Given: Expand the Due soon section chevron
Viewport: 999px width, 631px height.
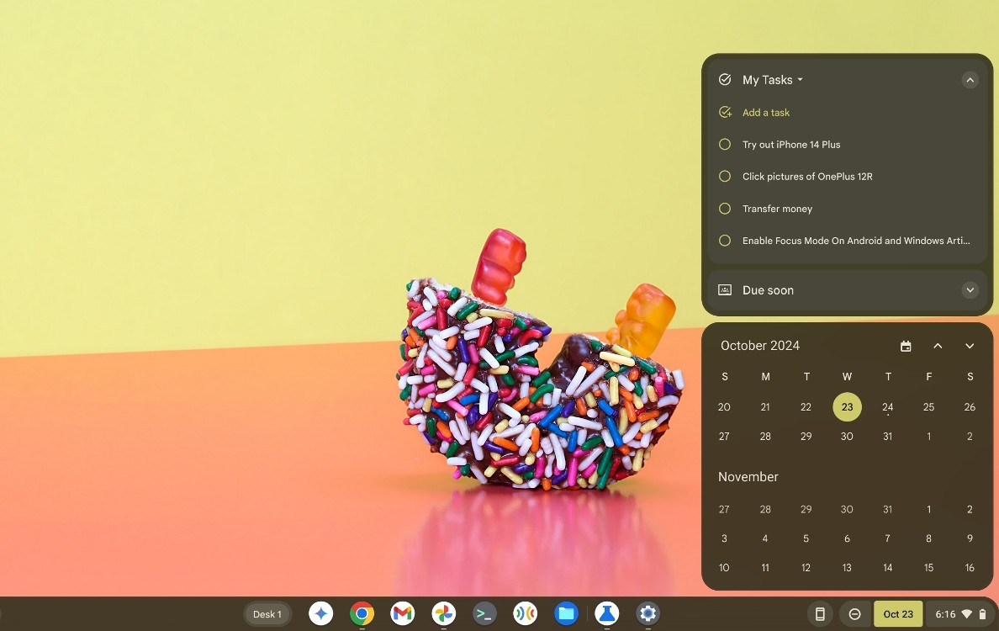Looking at the screenshot, I should pyautogui.click(x=970, y=290).
